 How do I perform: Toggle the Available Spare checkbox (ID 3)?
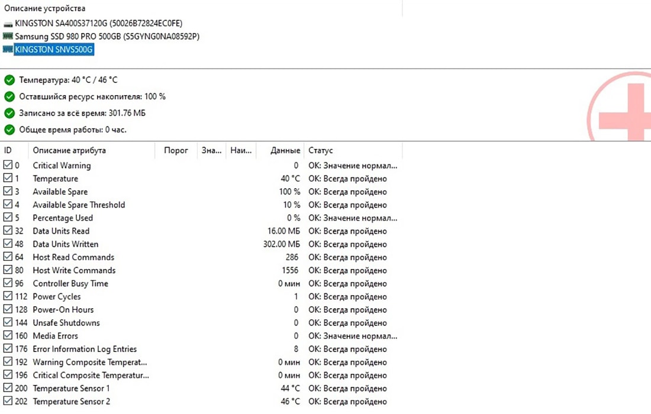point(8,191)
